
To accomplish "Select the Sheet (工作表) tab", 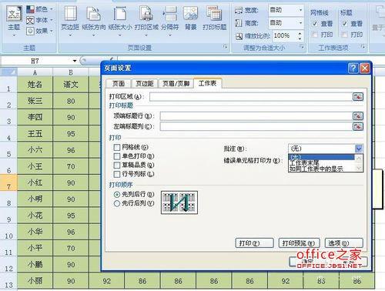I will 207,83.
